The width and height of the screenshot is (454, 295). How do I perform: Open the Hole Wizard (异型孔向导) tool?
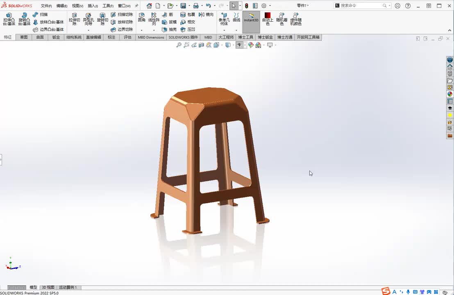click(89, 19)
